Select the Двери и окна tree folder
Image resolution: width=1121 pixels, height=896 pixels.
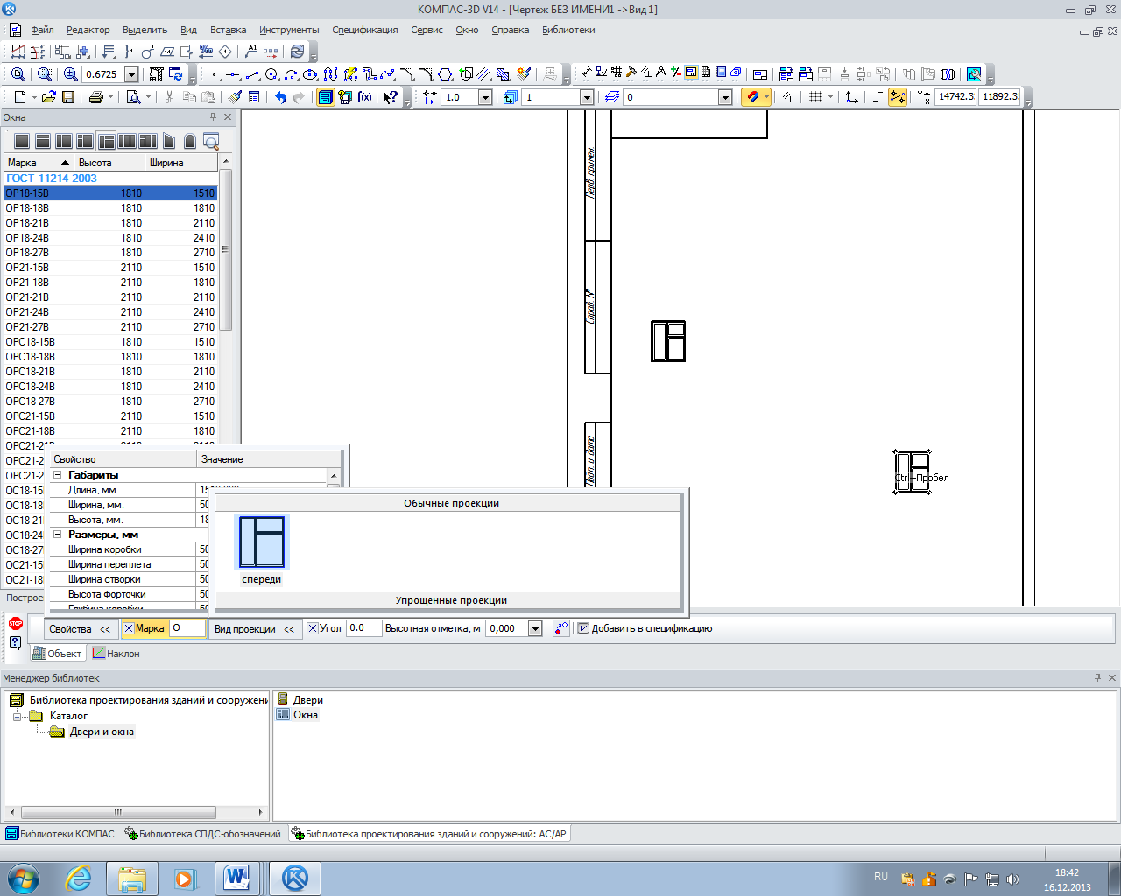tap(102, 731)
